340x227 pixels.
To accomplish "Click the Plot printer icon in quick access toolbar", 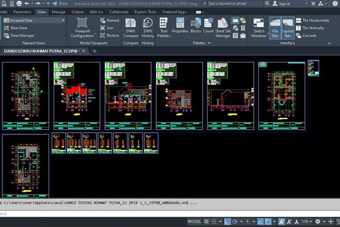I will pos(19,3).
